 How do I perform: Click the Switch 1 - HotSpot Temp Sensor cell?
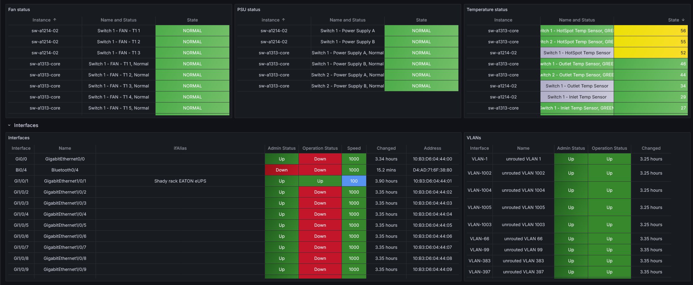coord(576,53)
